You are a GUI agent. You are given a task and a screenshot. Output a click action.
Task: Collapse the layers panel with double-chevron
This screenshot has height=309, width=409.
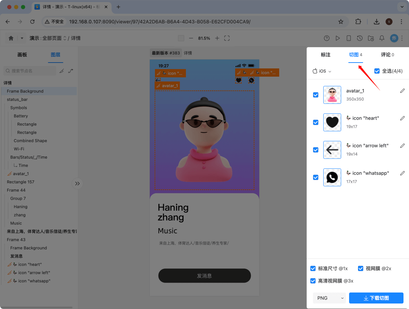pos(77,184)
